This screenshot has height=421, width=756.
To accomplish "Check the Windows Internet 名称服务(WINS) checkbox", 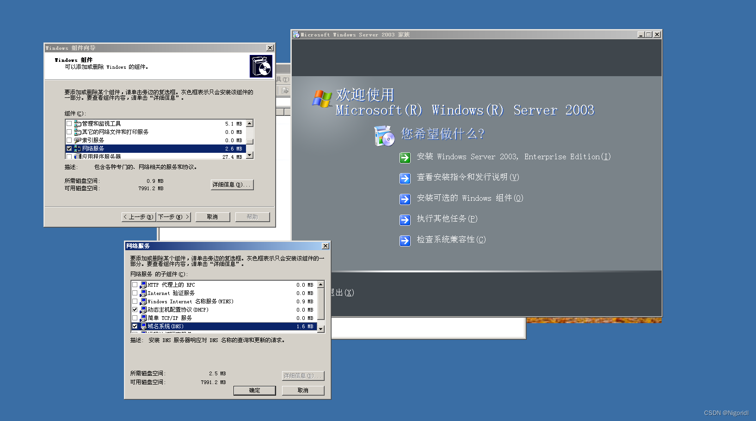I will (135, 301).
